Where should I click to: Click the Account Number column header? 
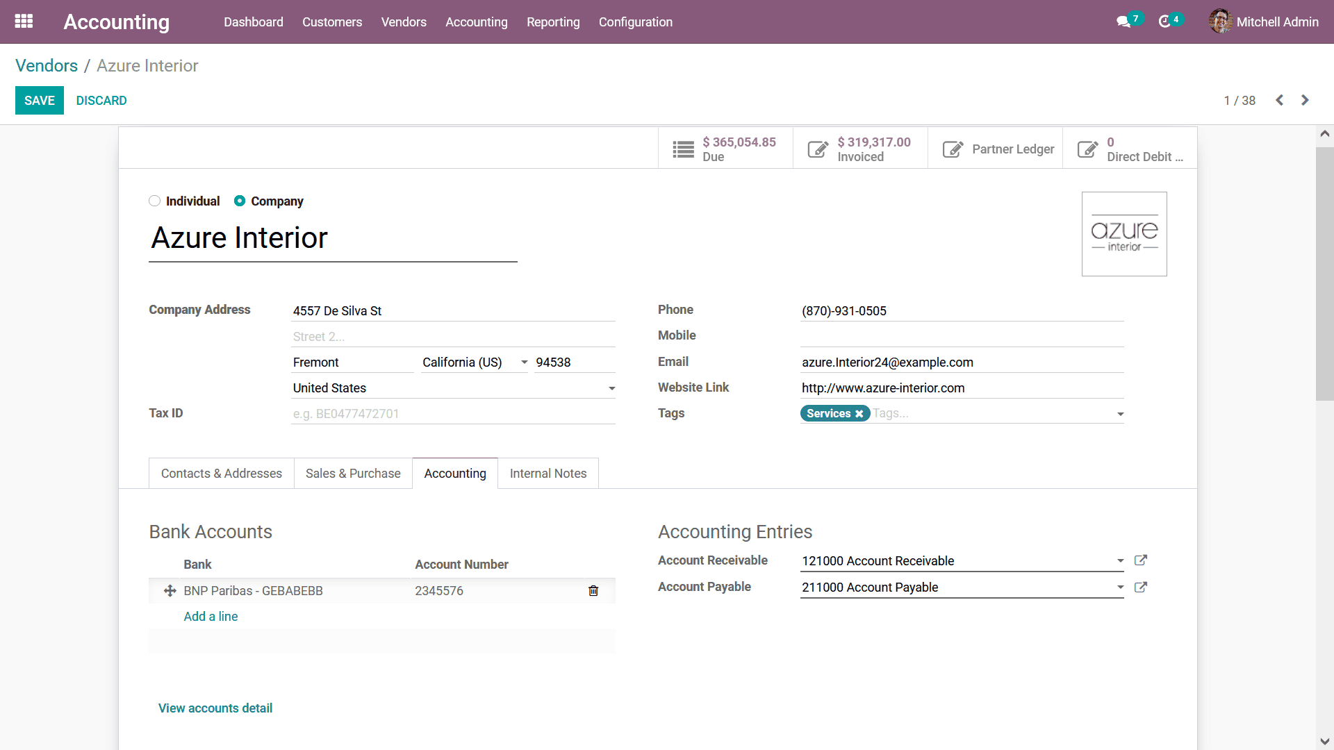[461, 565]
